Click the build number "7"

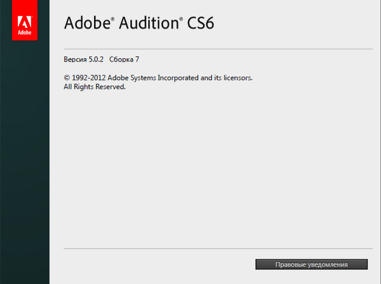tap(137, 59)
